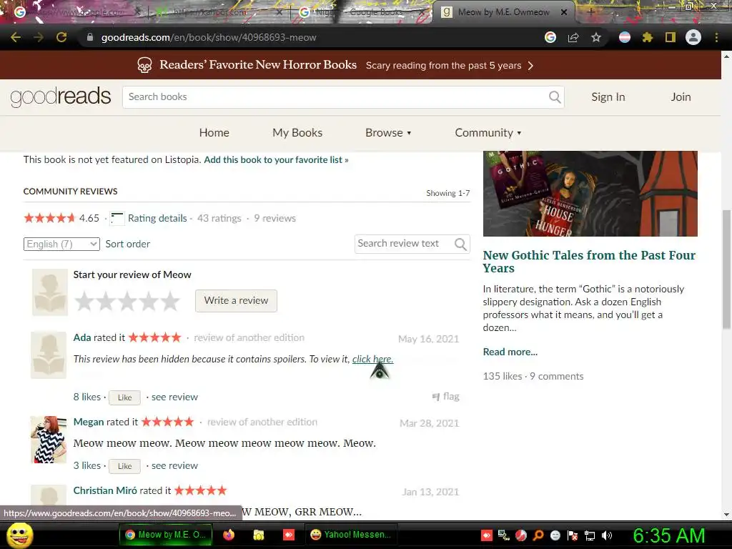This screenshot has height=549, width=732.
Task: Click Read more… under the Gothic article
Action: (510, 352)
